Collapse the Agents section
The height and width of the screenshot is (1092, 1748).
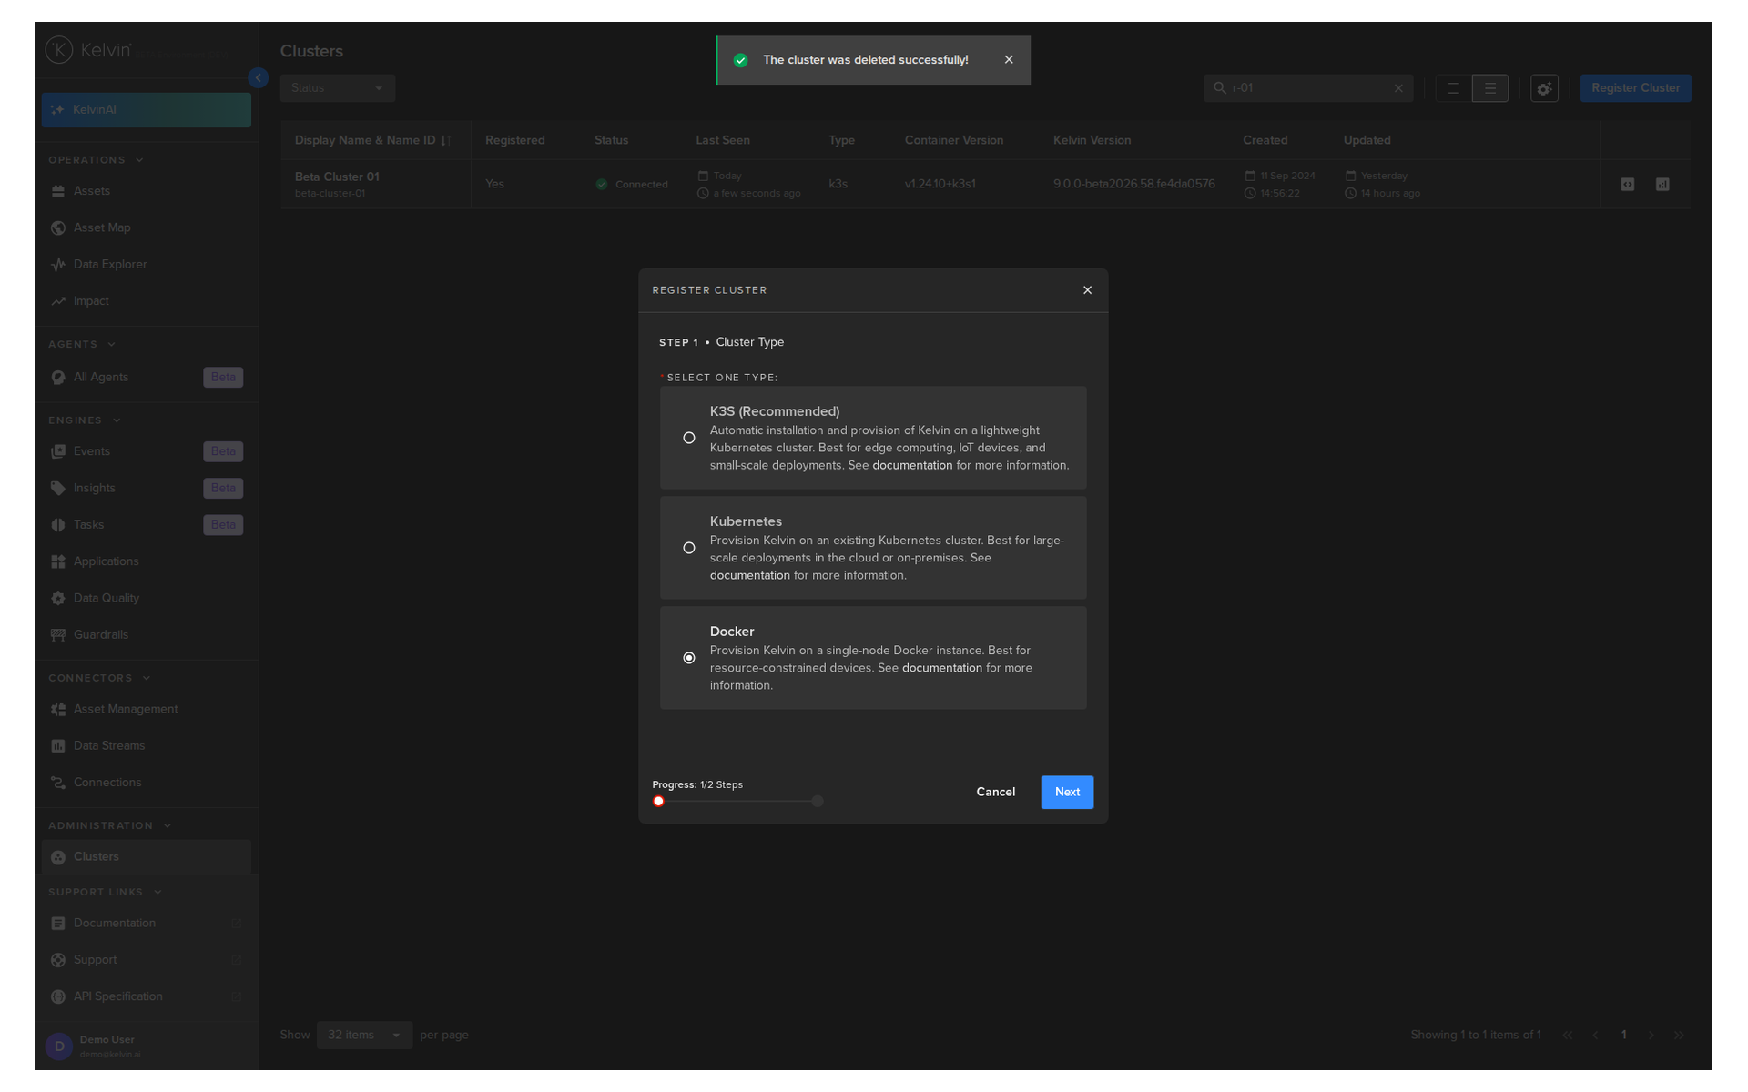point(112,345)
